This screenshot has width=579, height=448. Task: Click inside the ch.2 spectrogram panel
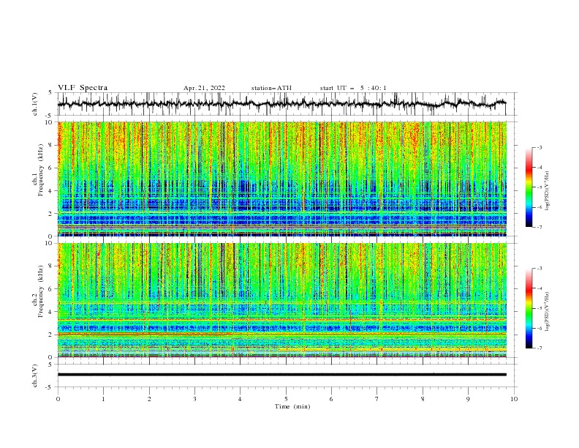(x=282, y=300)
